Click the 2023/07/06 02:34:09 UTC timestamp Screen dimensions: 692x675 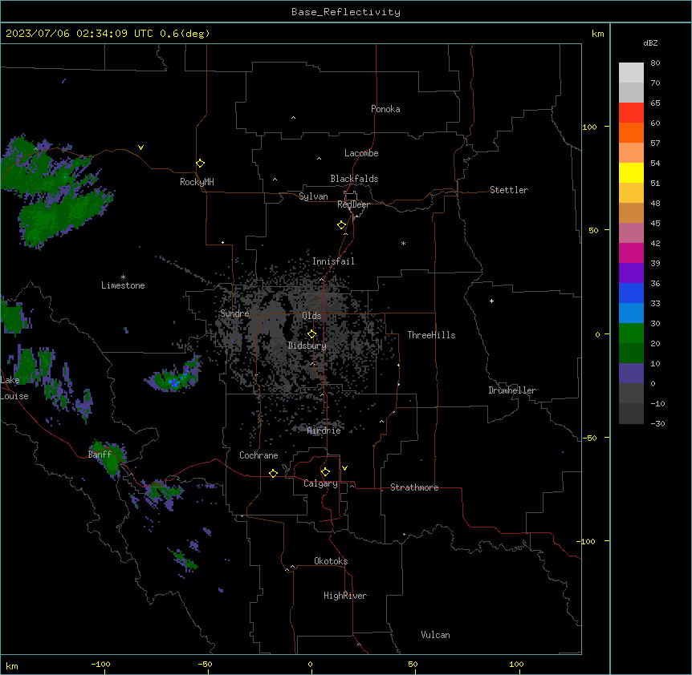point(79,34)
